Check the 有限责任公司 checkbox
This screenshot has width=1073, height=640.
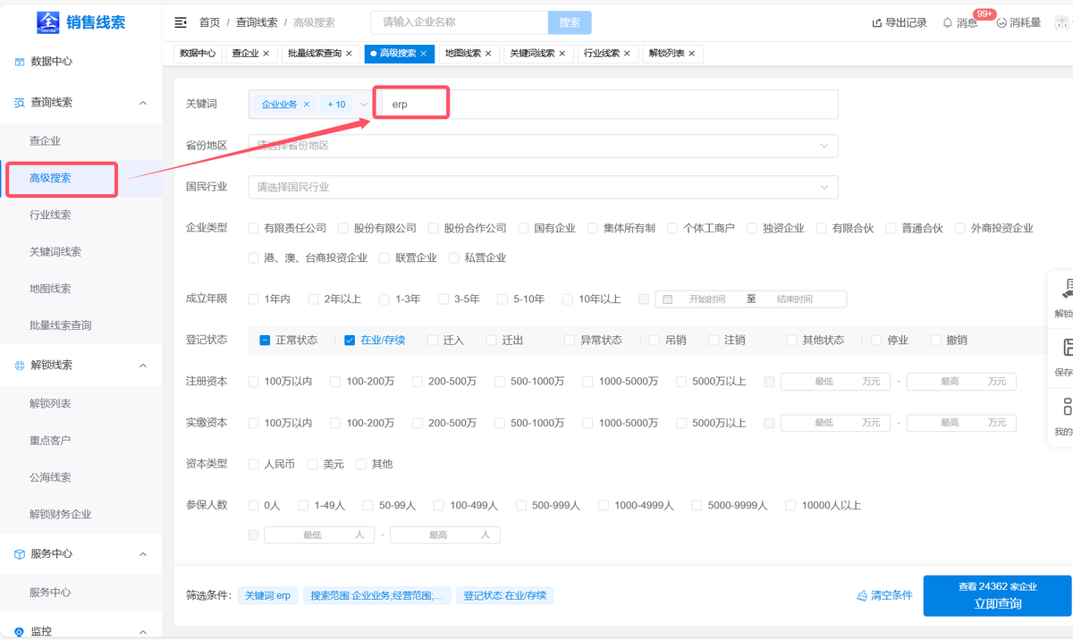click(254, 229)
